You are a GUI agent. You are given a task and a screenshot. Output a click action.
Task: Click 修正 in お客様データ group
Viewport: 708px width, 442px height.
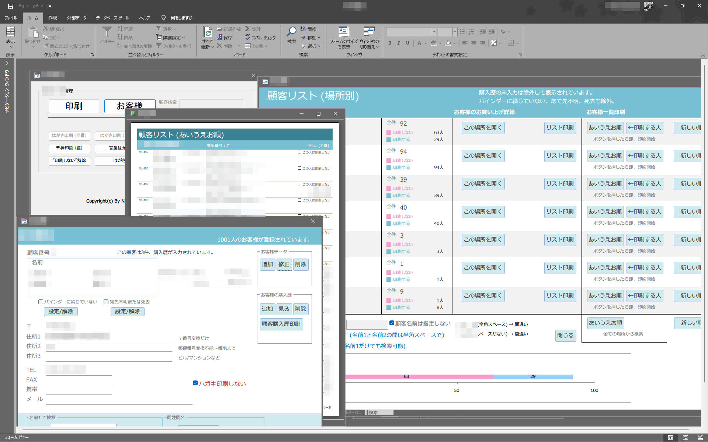[x=284, y=264]
